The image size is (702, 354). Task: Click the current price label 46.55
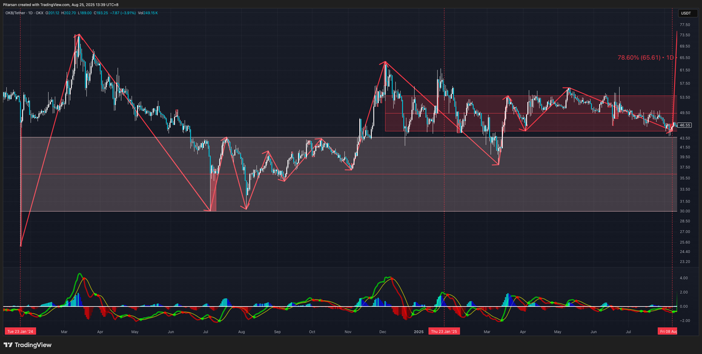pyautogui.click(x=684, y=125)
